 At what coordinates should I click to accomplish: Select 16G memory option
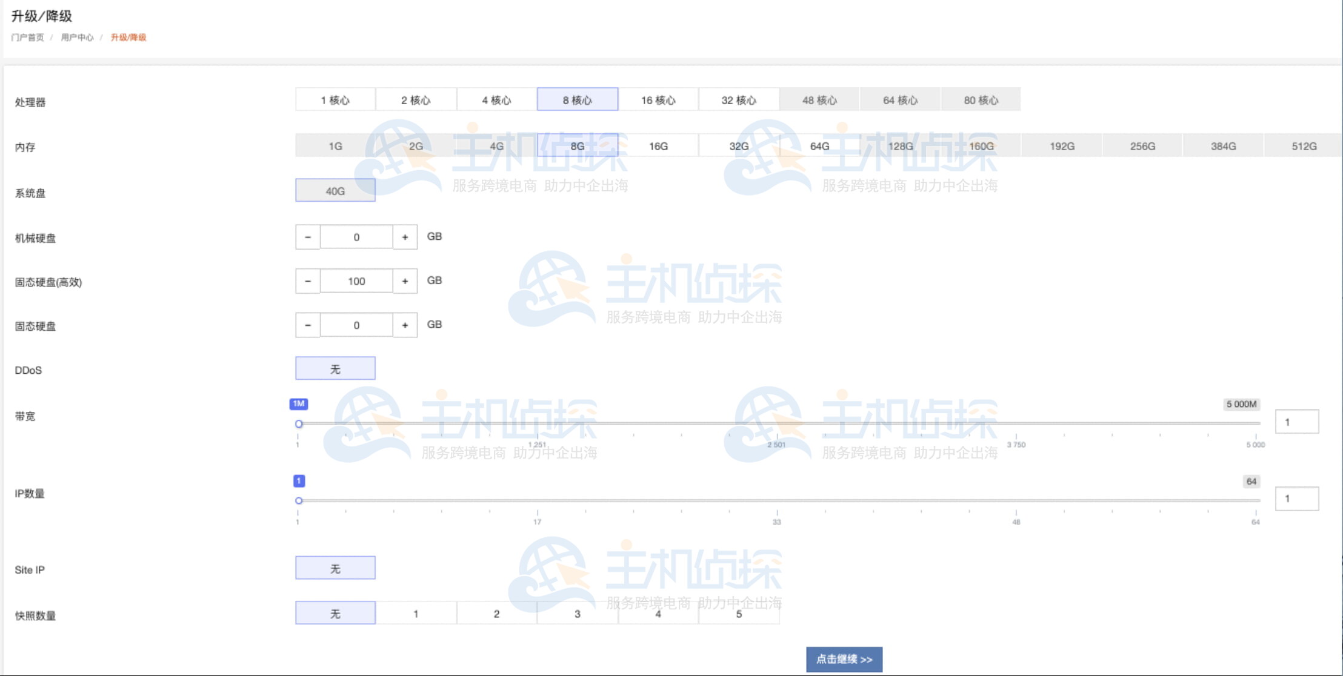(658, 146)
